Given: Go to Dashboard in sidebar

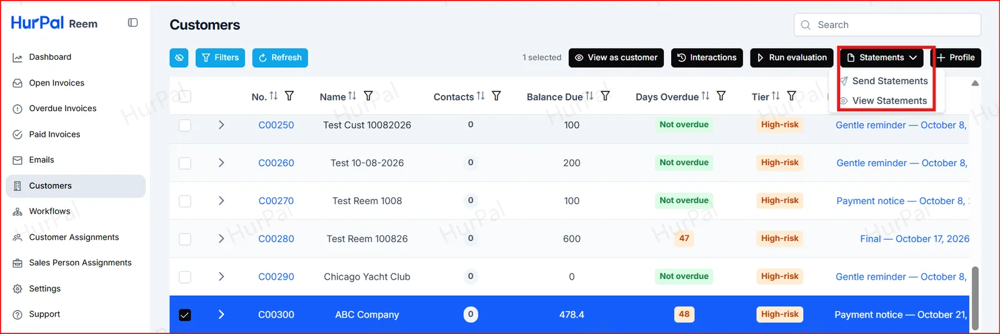Looking at the screenshot, I should (50, 57).
